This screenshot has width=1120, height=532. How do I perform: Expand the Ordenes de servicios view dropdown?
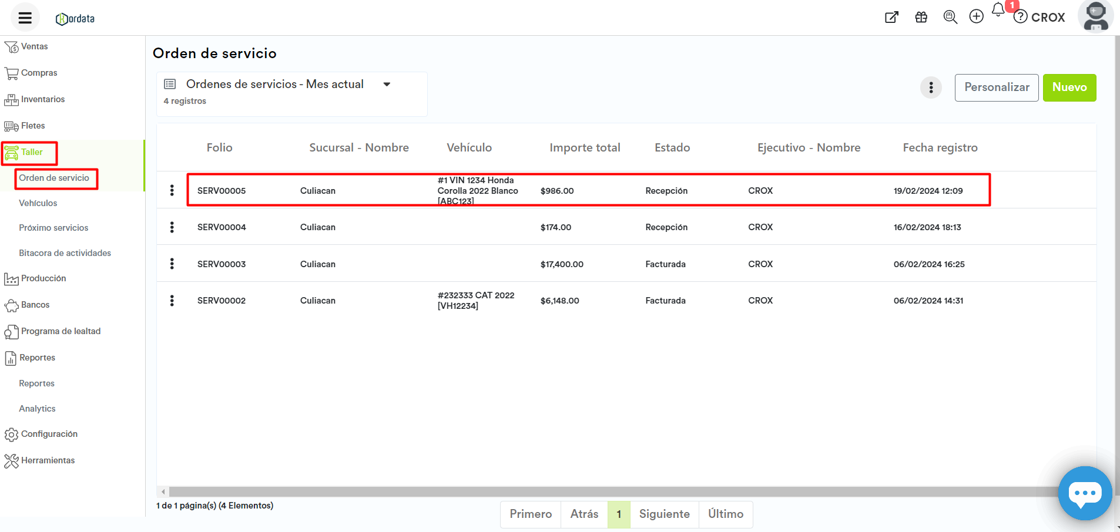pyautogui.click(x=387, y=85)
